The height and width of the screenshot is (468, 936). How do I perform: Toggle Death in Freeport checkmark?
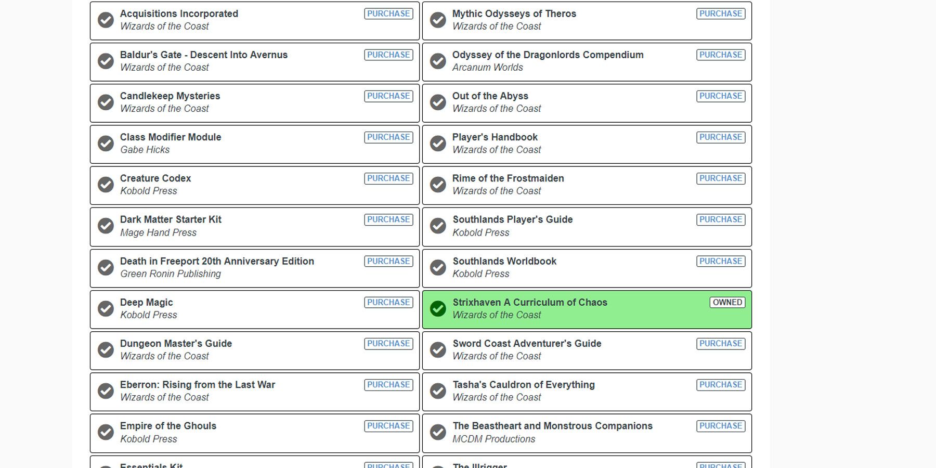coord(106,267)
